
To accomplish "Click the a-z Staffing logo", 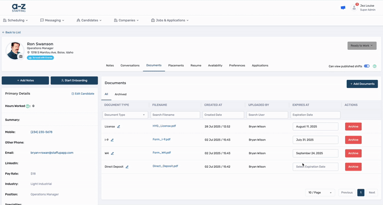I will coord(19,8).
